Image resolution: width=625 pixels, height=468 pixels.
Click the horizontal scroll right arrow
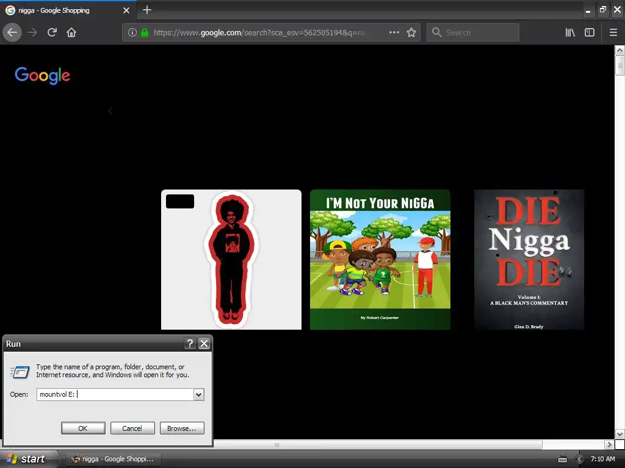coord(609,444)
